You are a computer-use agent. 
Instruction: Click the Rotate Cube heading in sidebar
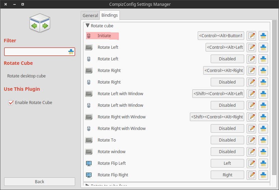[x=18, y=63]
